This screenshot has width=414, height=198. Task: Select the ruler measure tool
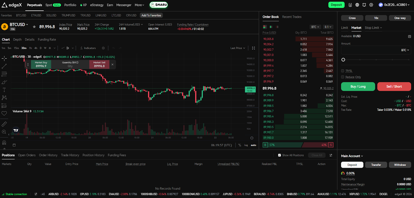4,124
